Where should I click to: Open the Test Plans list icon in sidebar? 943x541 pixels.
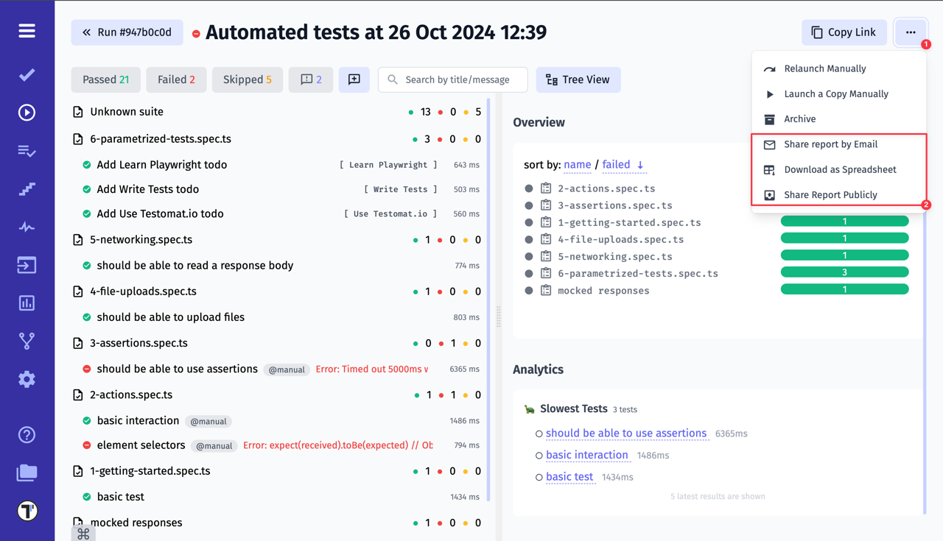27,151
